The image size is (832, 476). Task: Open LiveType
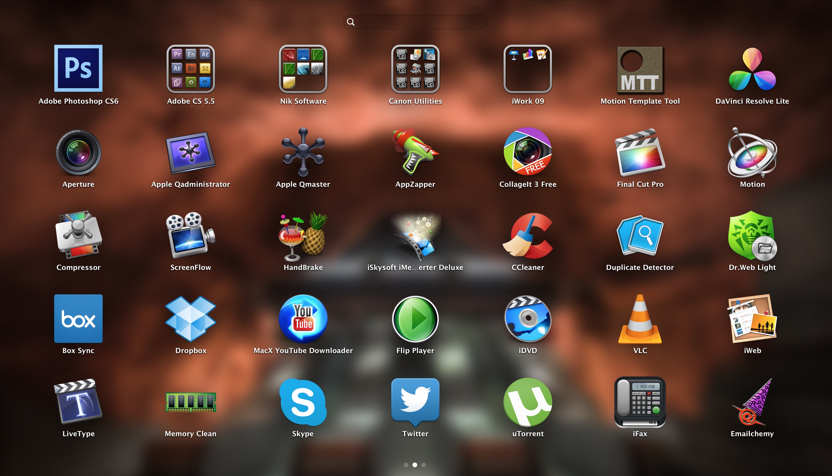[78, 402]
